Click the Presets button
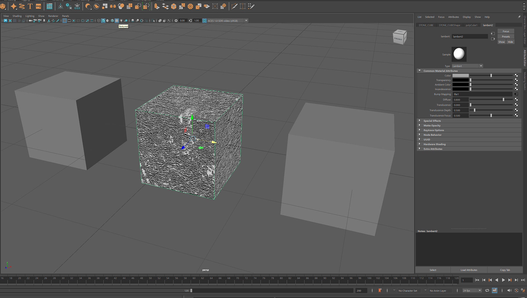 [x=506, y=36]
